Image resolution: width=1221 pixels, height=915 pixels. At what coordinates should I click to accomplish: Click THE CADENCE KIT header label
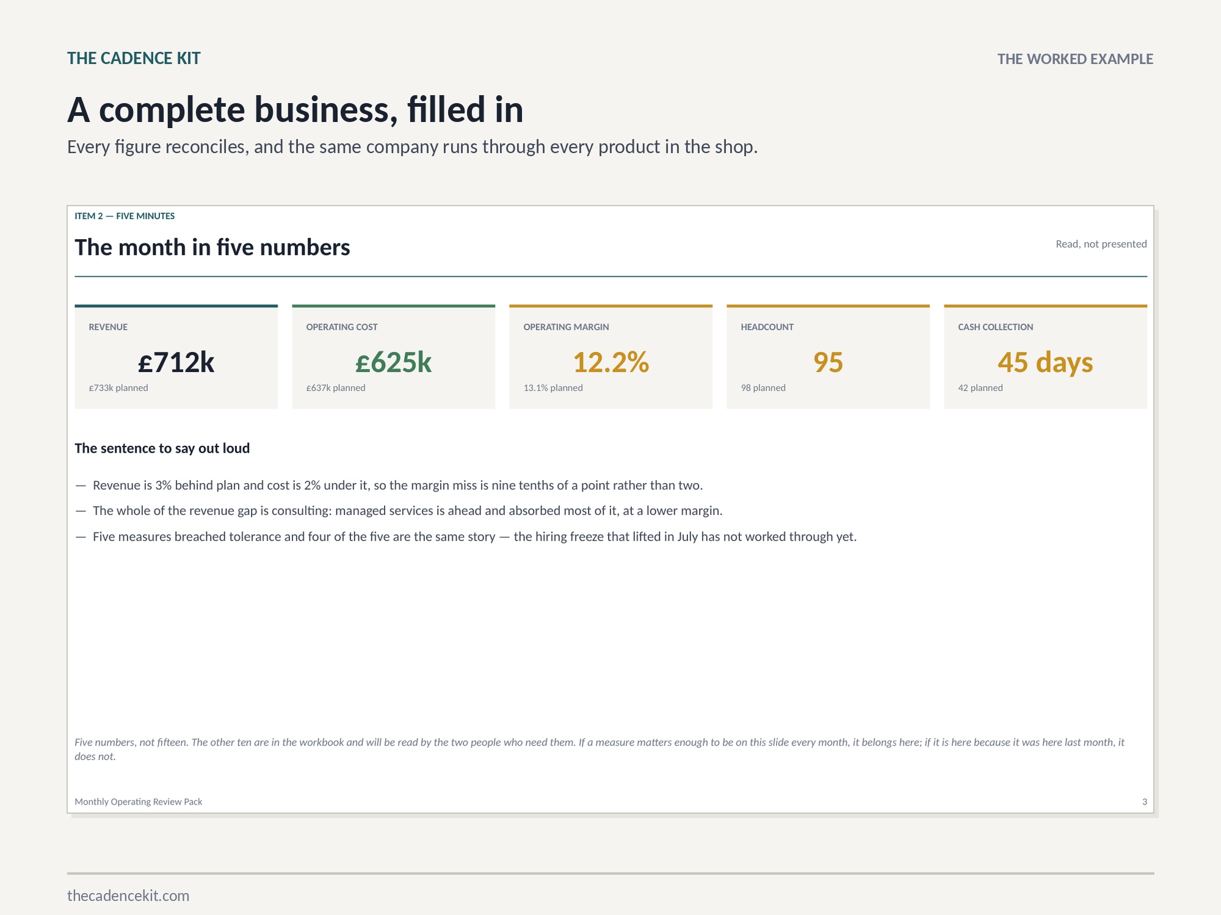pos(134,59)
